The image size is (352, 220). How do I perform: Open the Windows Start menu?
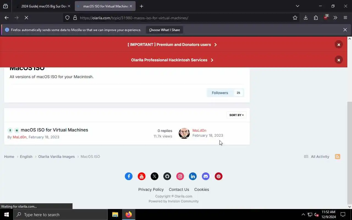coord(7,215)
